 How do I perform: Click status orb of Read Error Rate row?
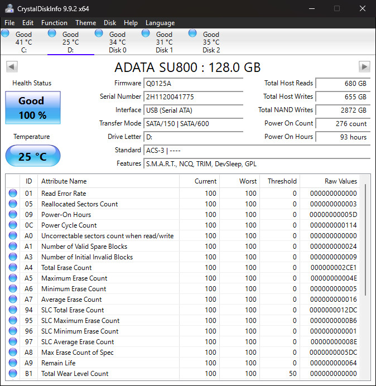[13, 193]
